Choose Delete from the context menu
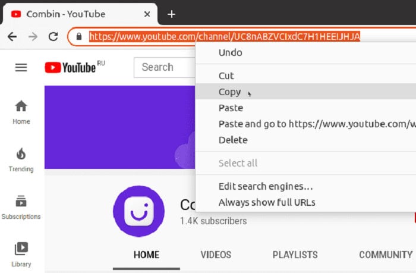 pos(305,140)
